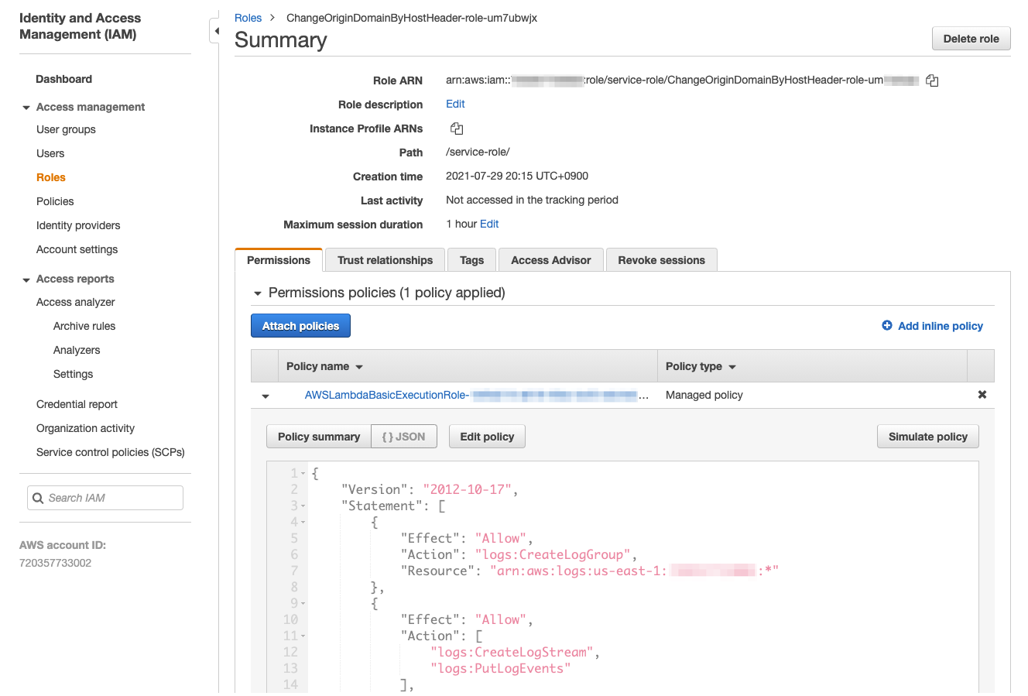Copy the Role ARN with copy icon

tap(932, 81)
